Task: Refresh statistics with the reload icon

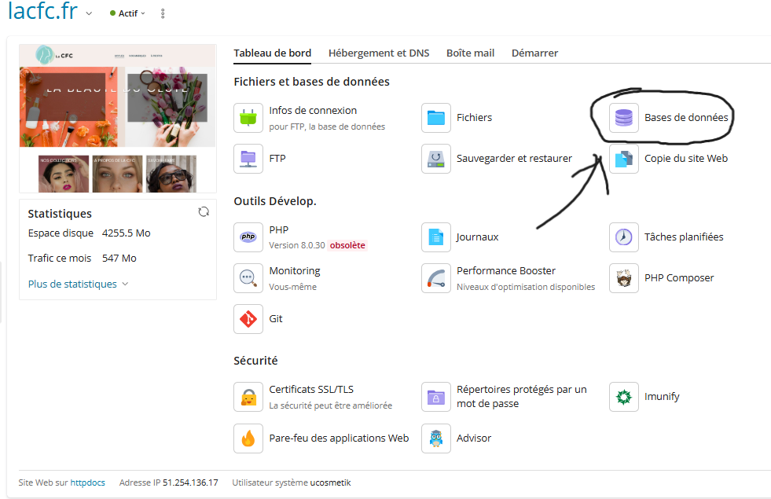Action: 204,212
